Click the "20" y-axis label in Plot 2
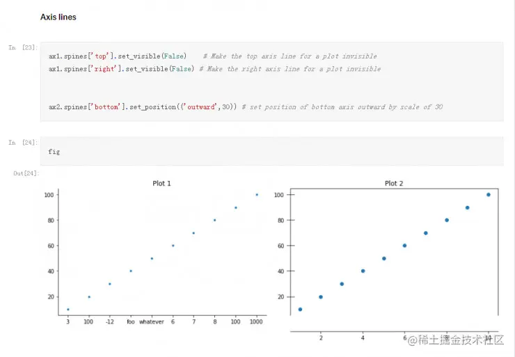Screen dimensions: 515x357 (281, 297)
